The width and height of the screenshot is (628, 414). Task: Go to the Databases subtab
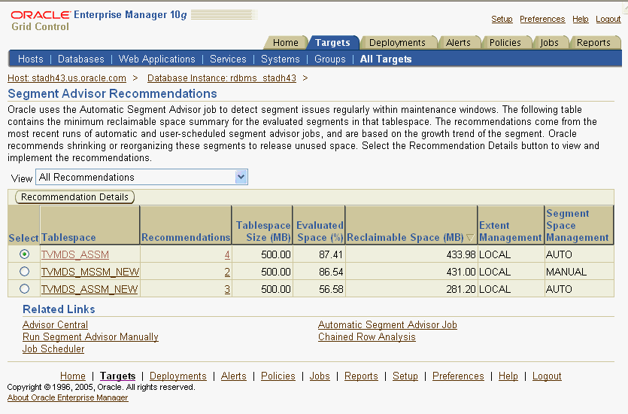click(81, 59)
